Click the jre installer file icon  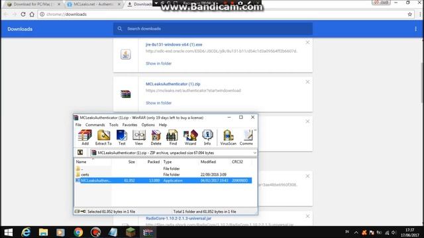pos(125,54)
